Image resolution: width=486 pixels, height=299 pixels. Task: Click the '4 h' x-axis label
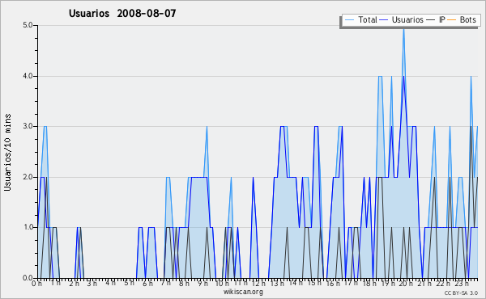110,283
